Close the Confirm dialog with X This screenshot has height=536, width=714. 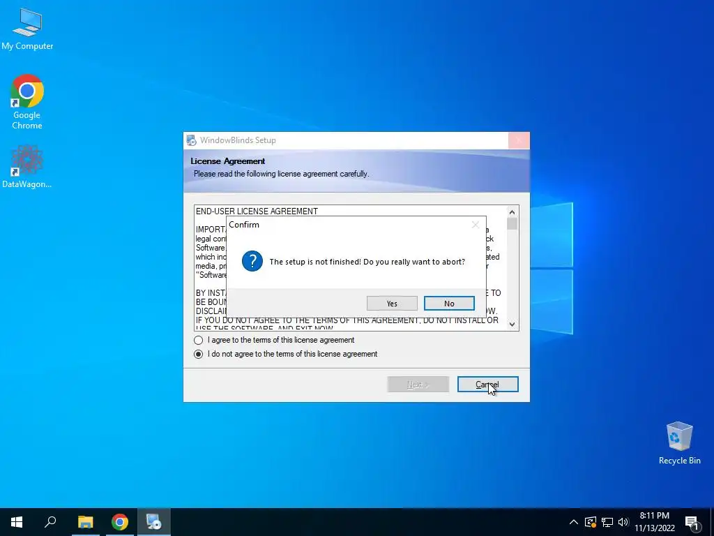(476, 225)
